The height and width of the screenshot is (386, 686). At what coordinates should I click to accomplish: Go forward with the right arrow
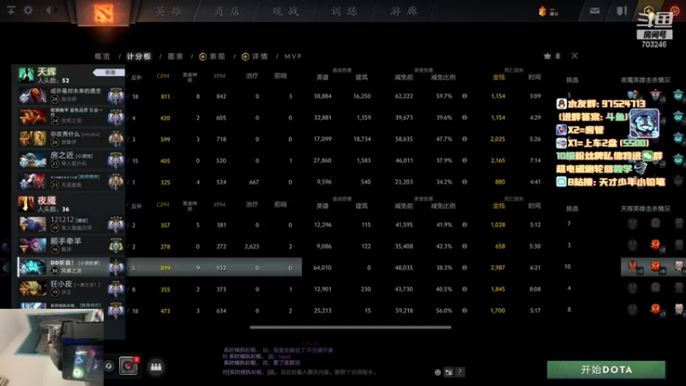tap(57, 9)
